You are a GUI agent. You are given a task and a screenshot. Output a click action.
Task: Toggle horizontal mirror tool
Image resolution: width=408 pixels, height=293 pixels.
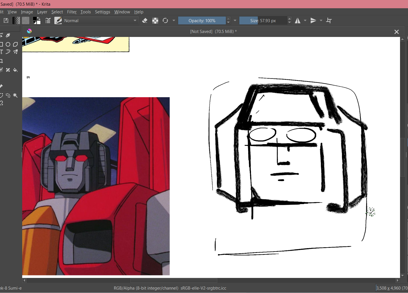click(298, 20)
